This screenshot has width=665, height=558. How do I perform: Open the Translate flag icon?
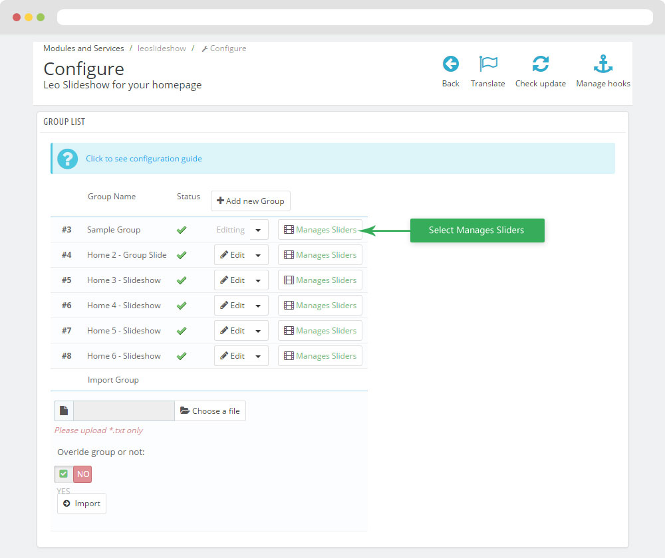click(x=487, y=64)
